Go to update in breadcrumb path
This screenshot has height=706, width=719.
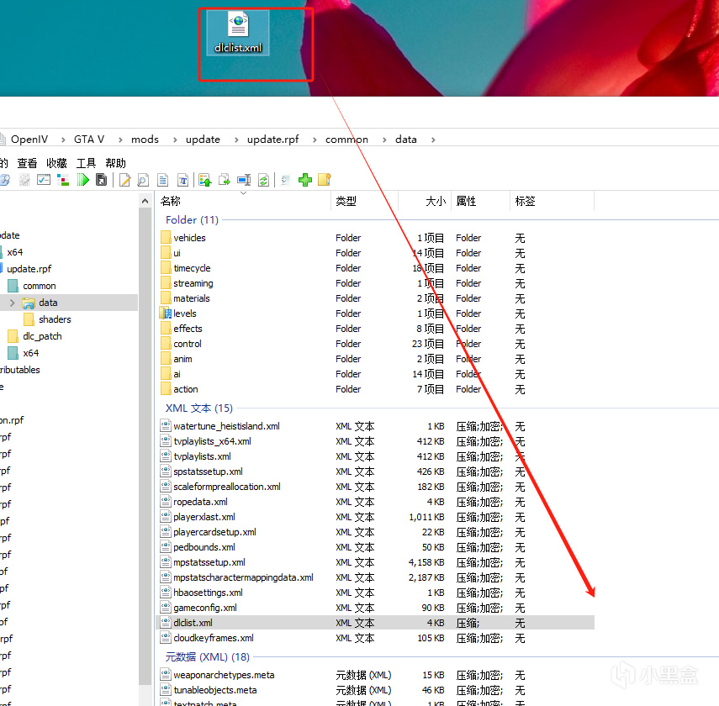pyautogui.click(x=203, y=139)
